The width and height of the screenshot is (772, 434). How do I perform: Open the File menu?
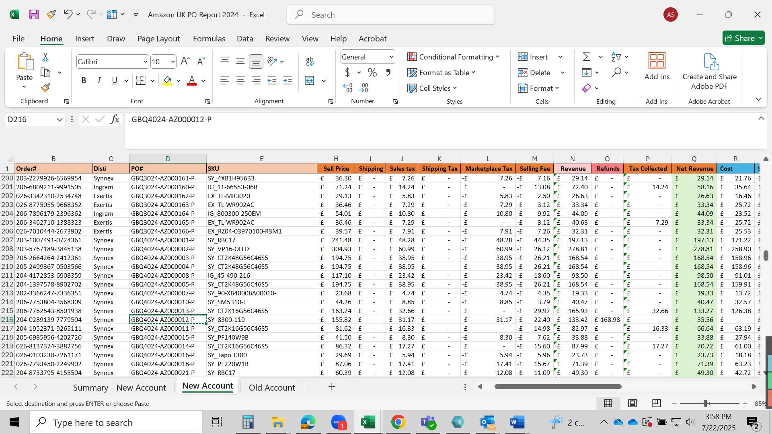pyautogui.click(x=18, y=39)
